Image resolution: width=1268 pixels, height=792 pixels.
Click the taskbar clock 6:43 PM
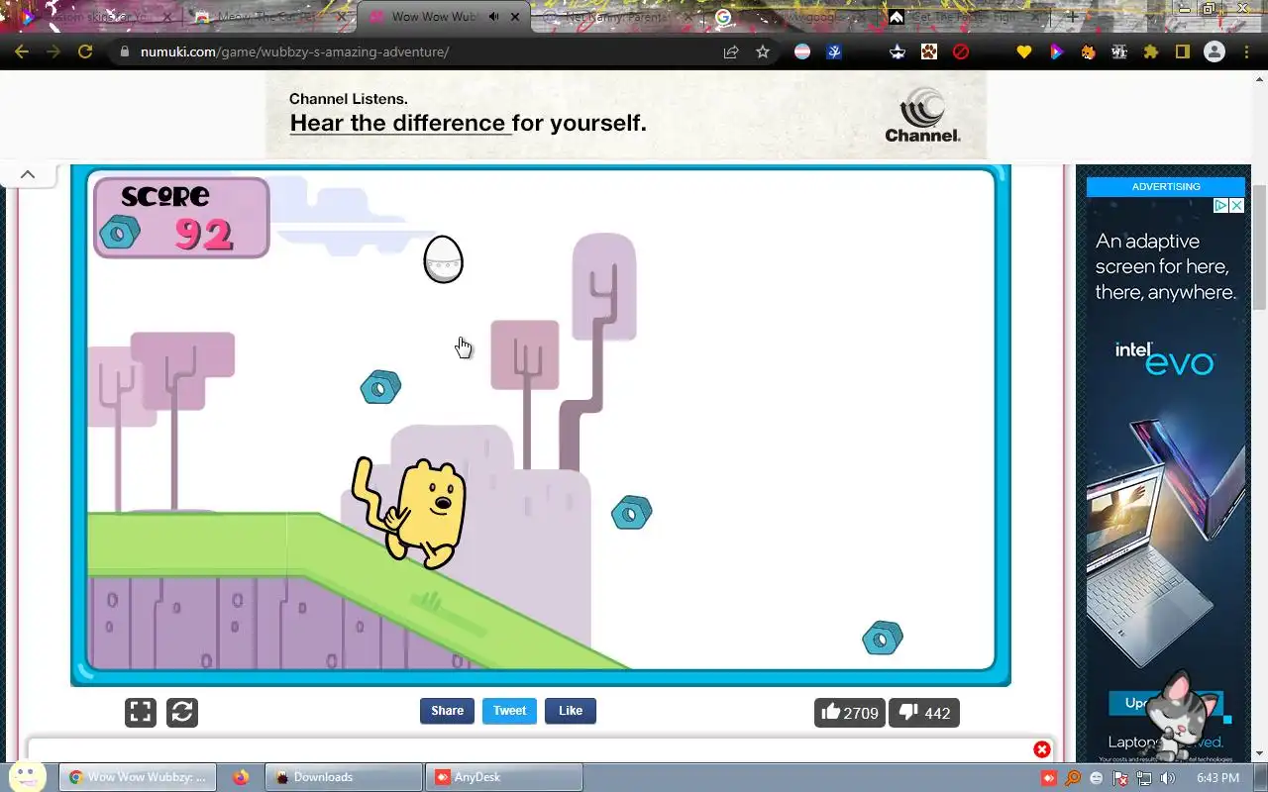click(1217, 778)
